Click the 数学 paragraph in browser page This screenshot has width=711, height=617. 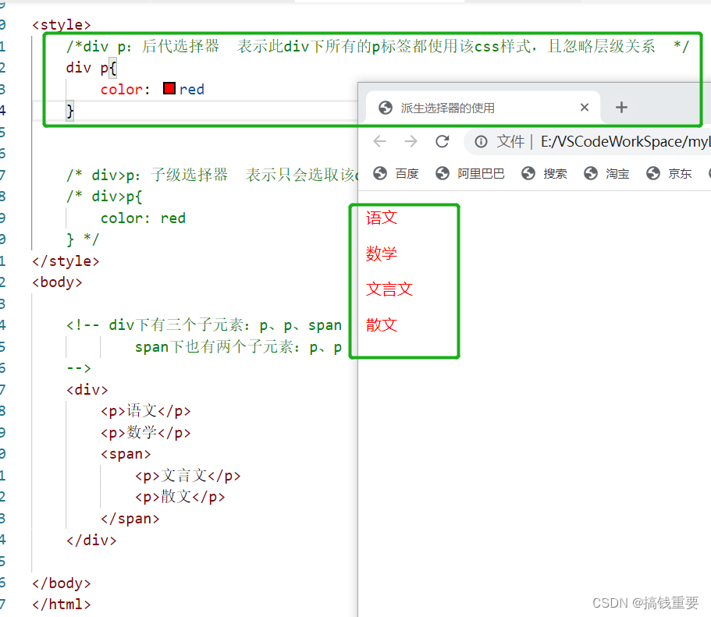(x=382, y=254)
